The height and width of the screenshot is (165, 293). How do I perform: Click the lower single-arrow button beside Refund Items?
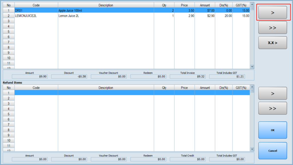[x=272, y=93]
